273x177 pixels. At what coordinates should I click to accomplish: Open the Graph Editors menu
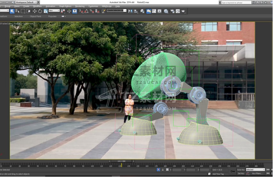coord(65,6)
